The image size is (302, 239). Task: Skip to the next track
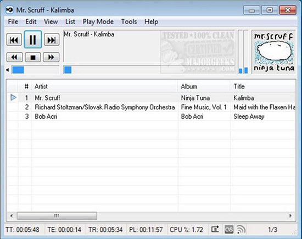pos(52,40)
